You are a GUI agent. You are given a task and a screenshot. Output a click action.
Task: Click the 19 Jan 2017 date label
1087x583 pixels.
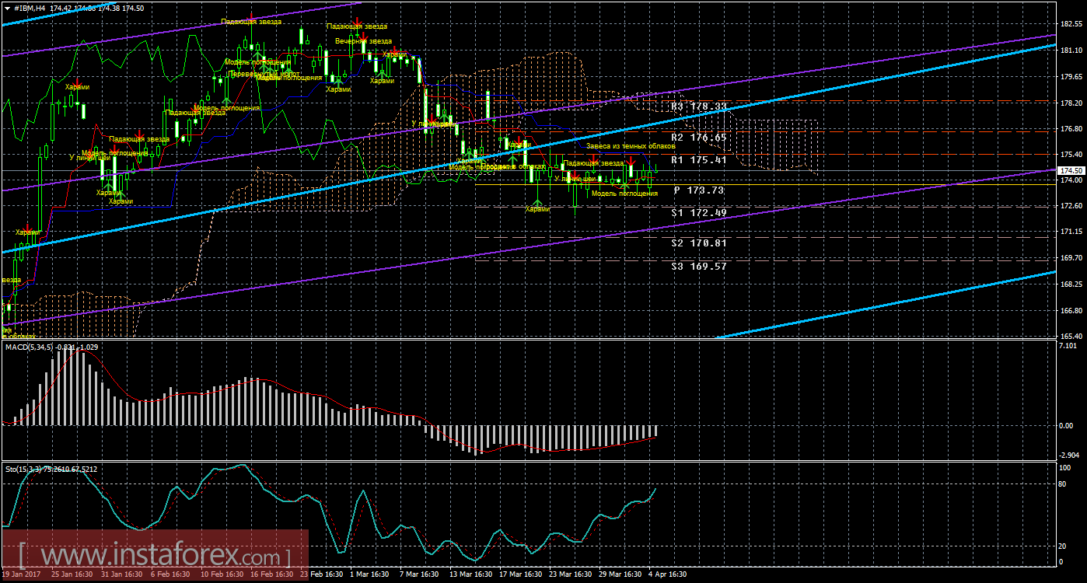21,574
